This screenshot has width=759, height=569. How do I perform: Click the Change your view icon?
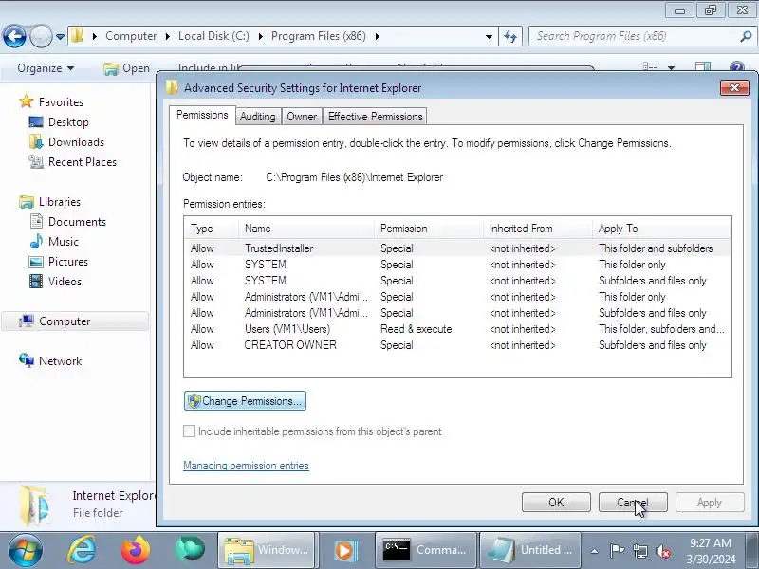pos(650,66)
